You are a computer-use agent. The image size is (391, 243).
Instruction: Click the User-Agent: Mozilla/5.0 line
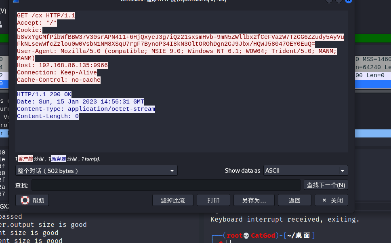pyautogui.click(x=177, y=51)
